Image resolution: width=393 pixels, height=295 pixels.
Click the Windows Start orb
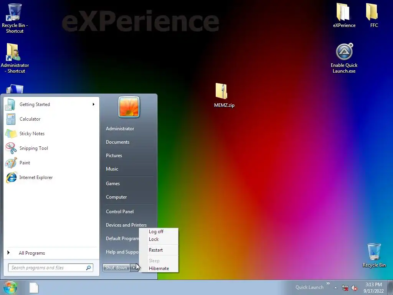10,287
